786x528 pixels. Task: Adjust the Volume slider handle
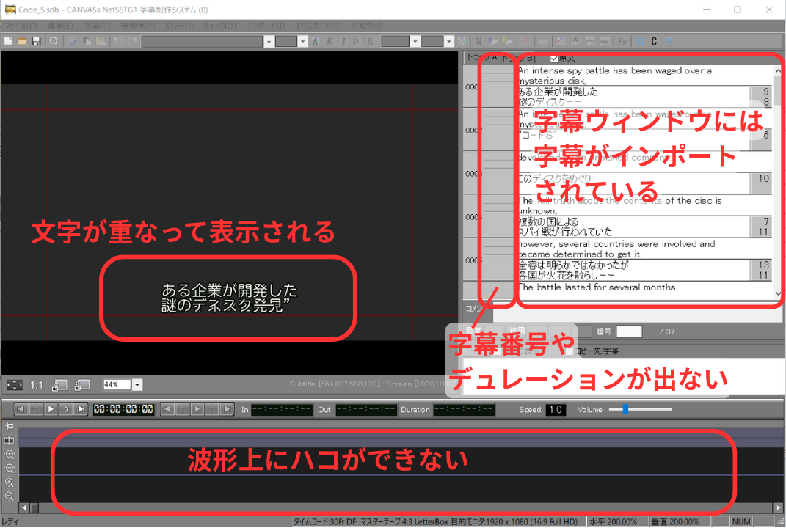click(625, 409)
